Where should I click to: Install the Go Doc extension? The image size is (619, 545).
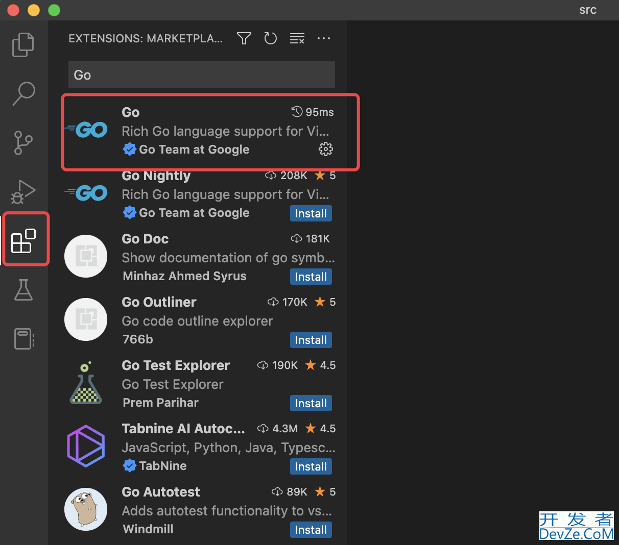tap(311, 277)
